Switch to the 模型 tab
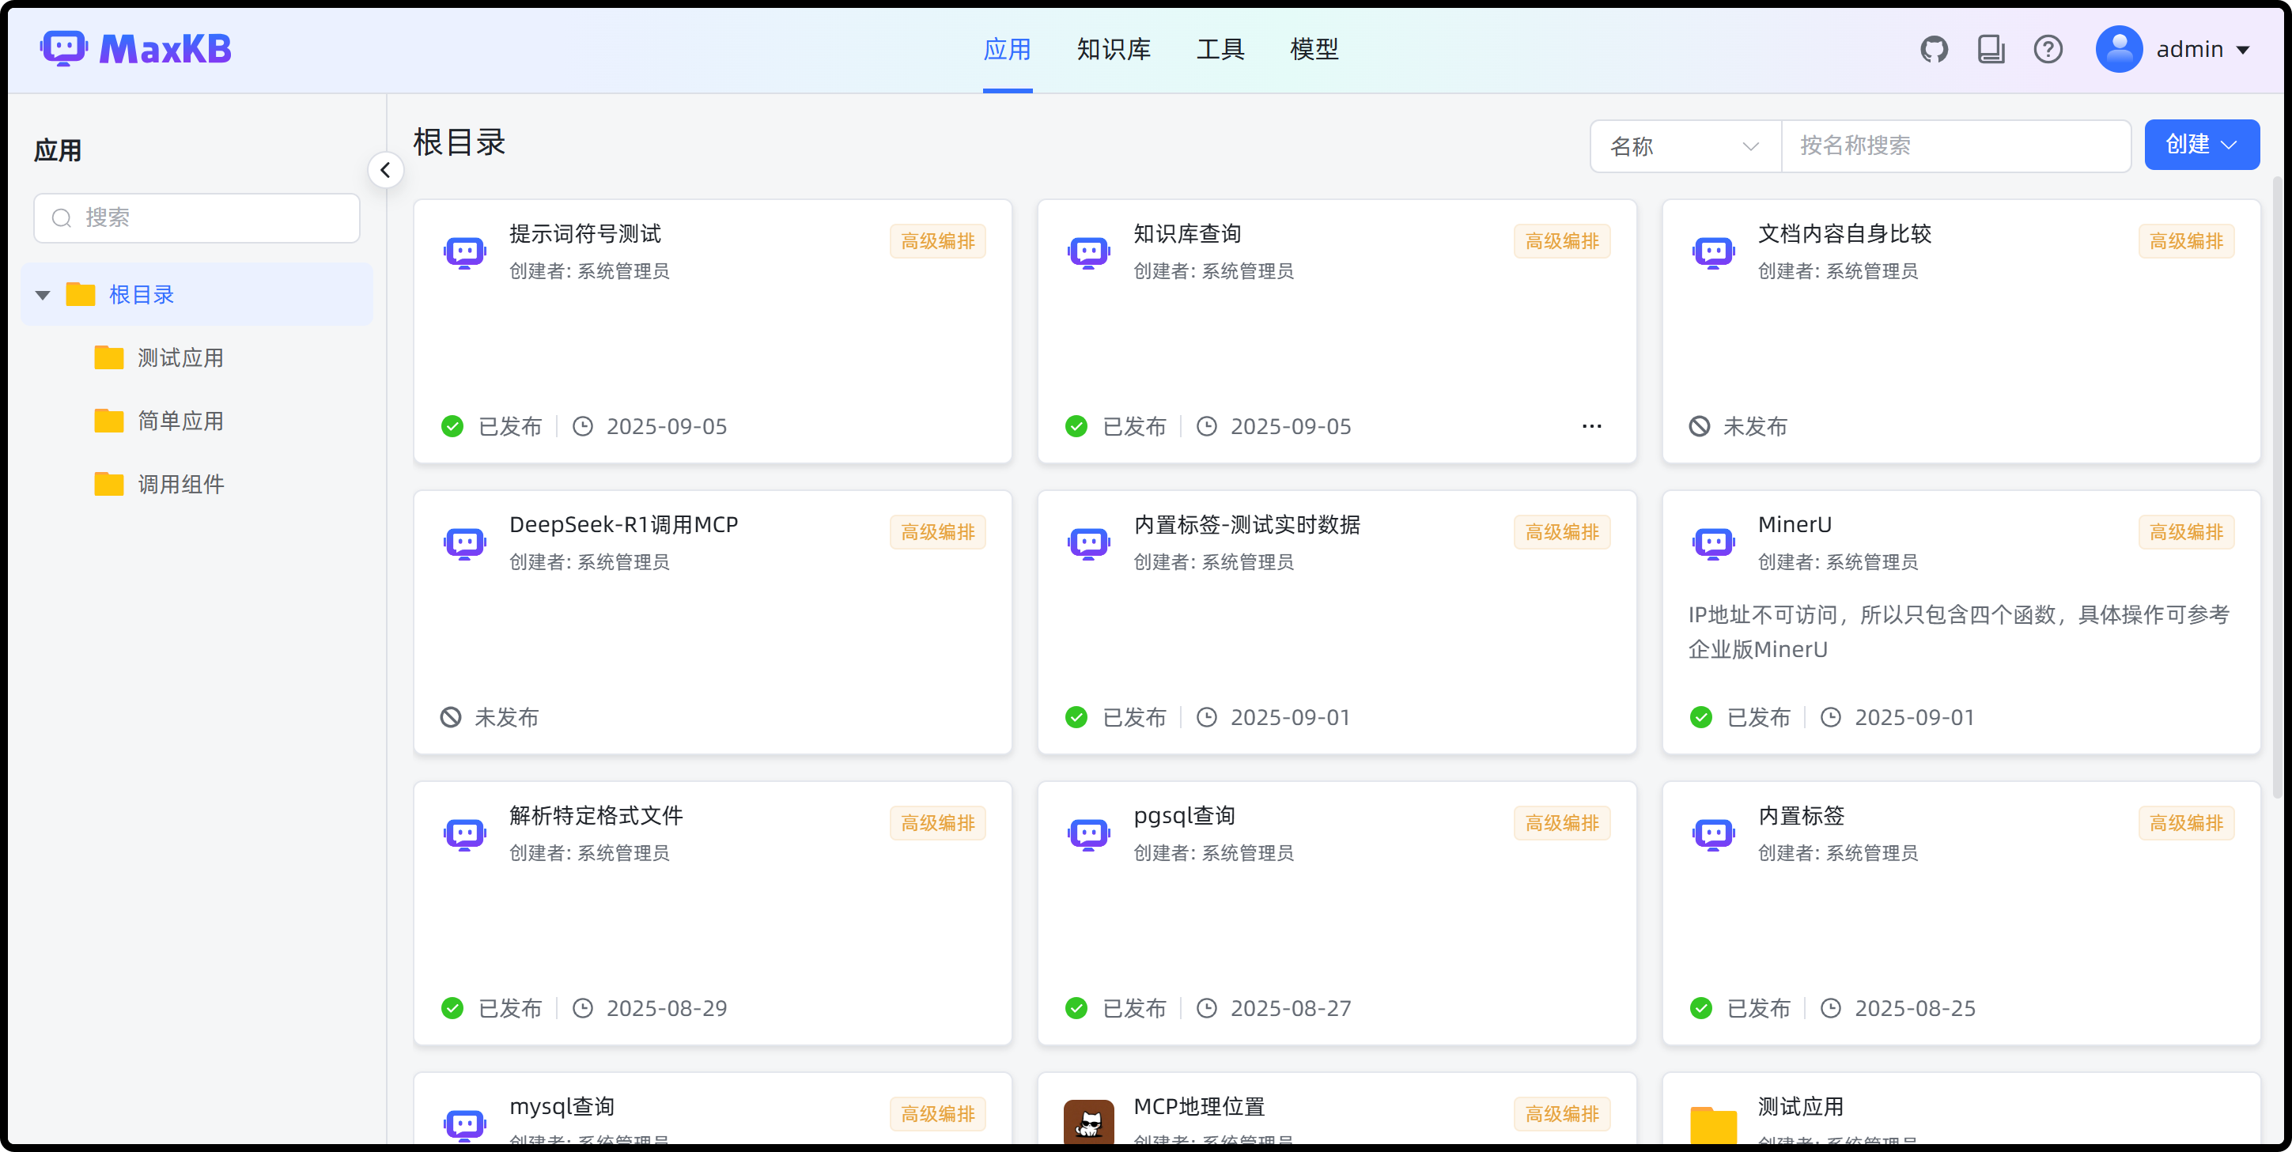2292x1152 pixels. [x=1314, y=49]
